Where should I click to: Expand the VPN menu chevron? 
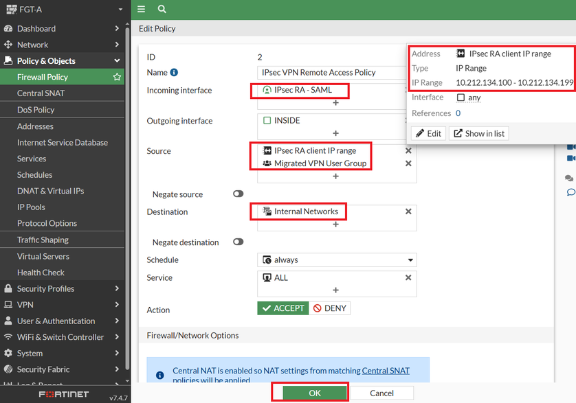point(117,305)
